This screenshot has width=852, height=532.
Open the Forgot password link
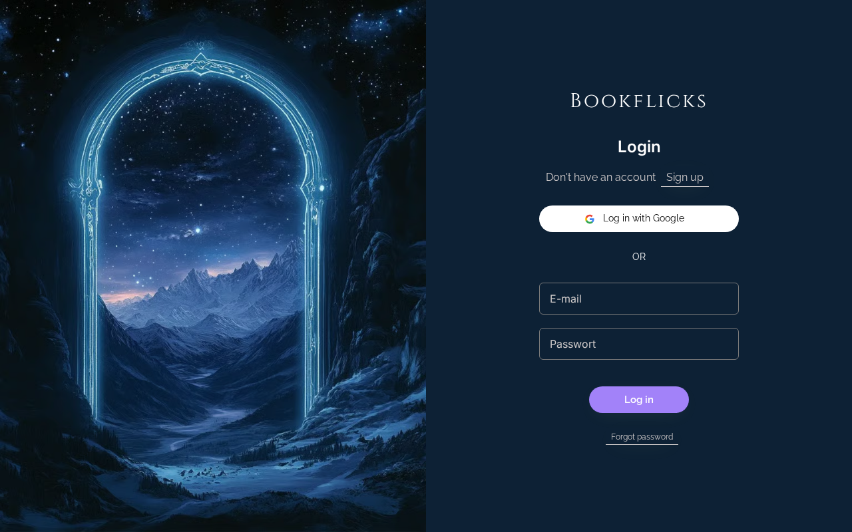tap(642, 437)
